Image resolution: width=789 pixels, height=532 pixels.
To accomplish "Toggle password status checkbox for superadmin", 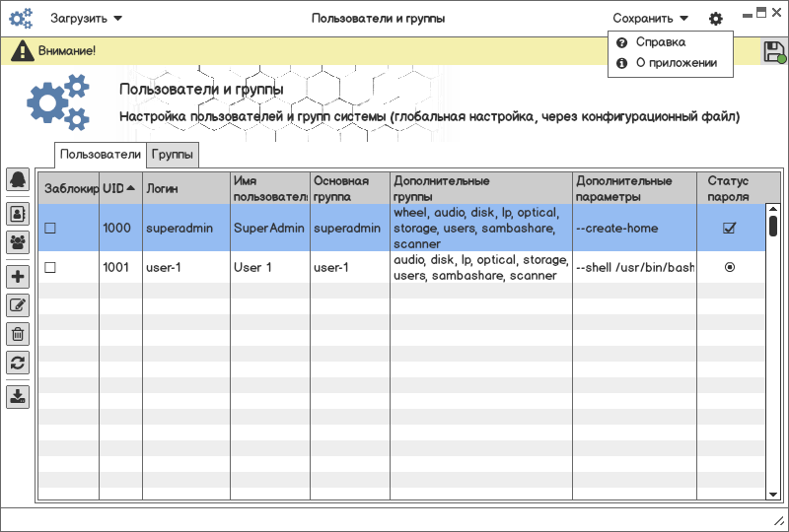I will click(x=730, y=229).
